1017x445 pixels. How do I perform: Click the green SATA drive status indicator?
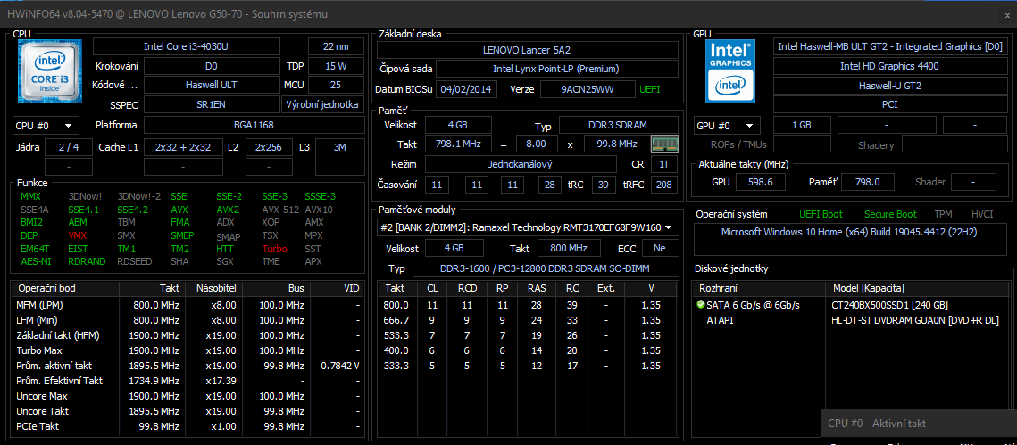click(701, 305)
